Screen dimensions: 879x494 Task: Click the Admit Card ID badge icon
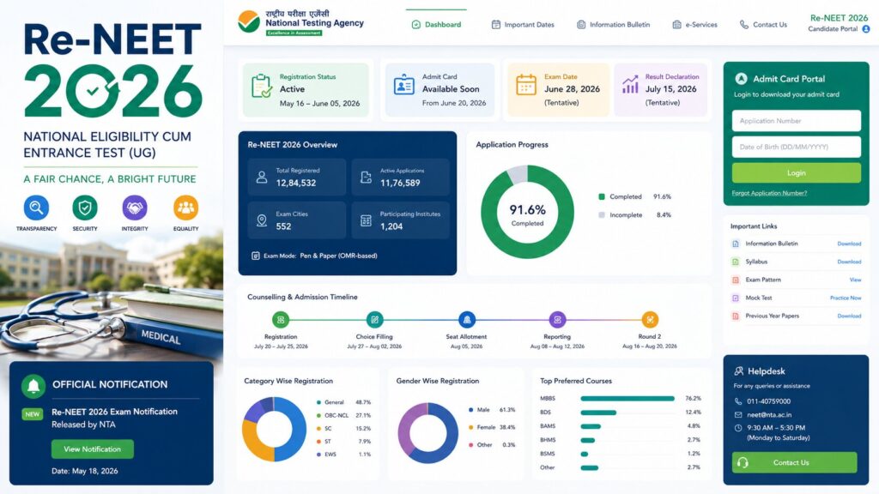click(403, 85)
